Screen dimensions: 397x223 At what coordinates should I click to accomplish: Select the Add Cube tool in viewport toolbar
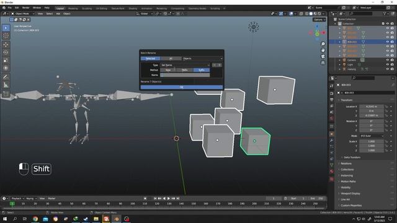click(x=6, y=94)
